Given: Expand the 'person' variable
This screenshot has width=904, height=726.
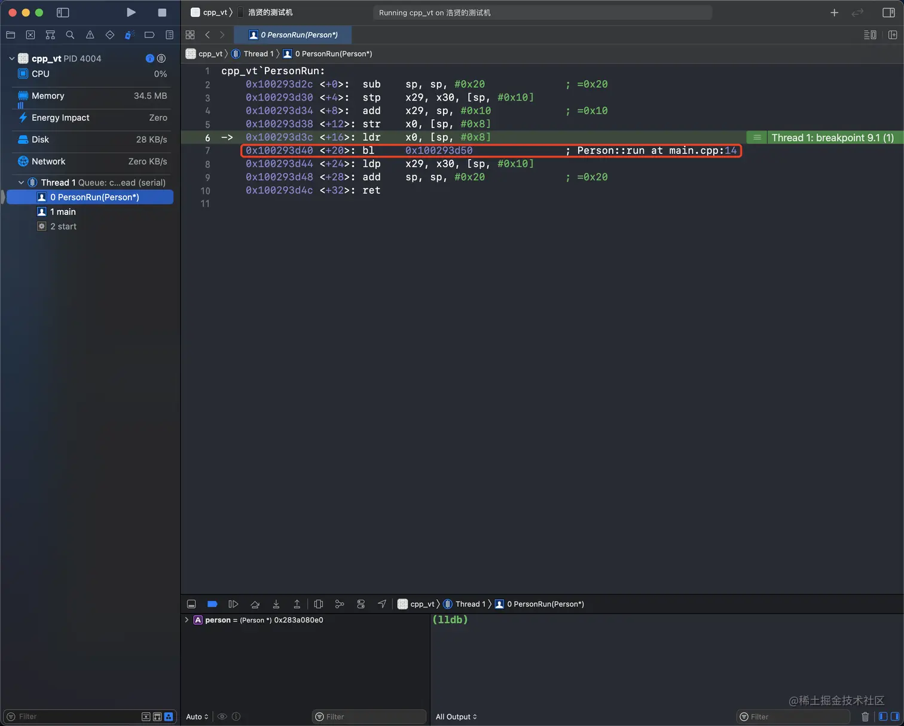Looking at the screenshot, I should coord(187,620).
